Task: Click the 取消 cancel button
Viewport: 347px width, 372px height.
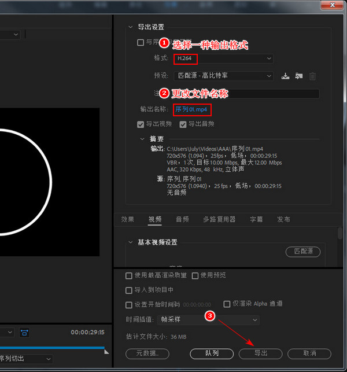Action: tap(309, 353)
